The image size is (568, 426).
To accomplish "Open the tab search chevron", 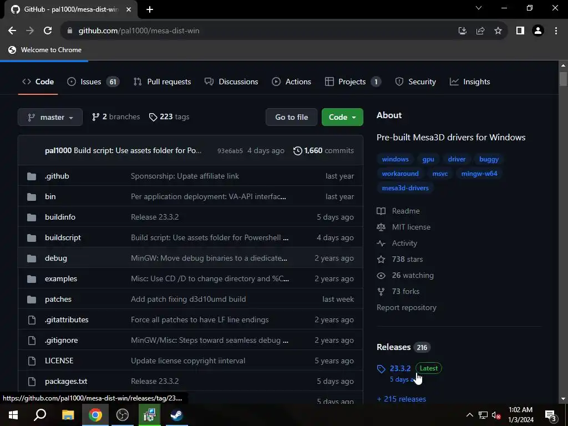I will pos(479,8).
